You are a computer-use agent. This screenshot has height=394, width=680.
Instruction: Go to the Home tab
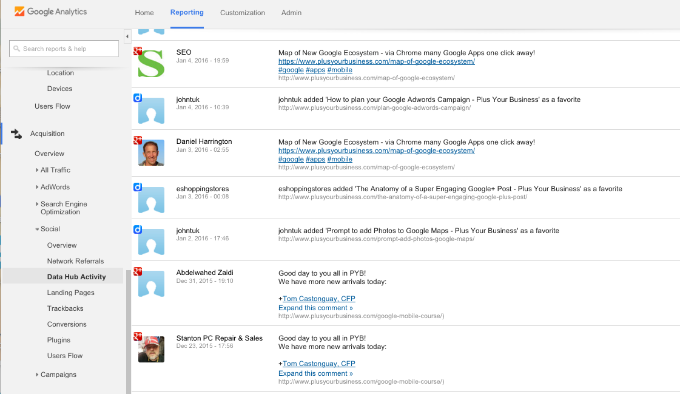click(144, 13)
